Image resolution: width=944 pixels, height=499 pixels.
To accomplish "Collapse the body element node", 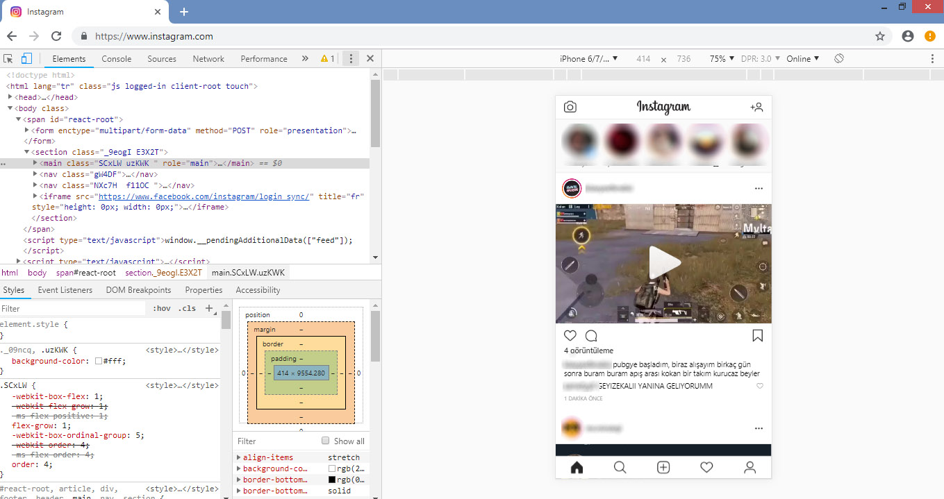I will [x=10, y=108].
